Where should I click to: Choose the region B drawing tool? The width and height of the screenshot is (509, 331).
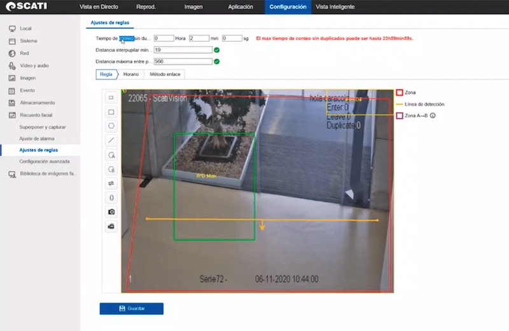111,169
